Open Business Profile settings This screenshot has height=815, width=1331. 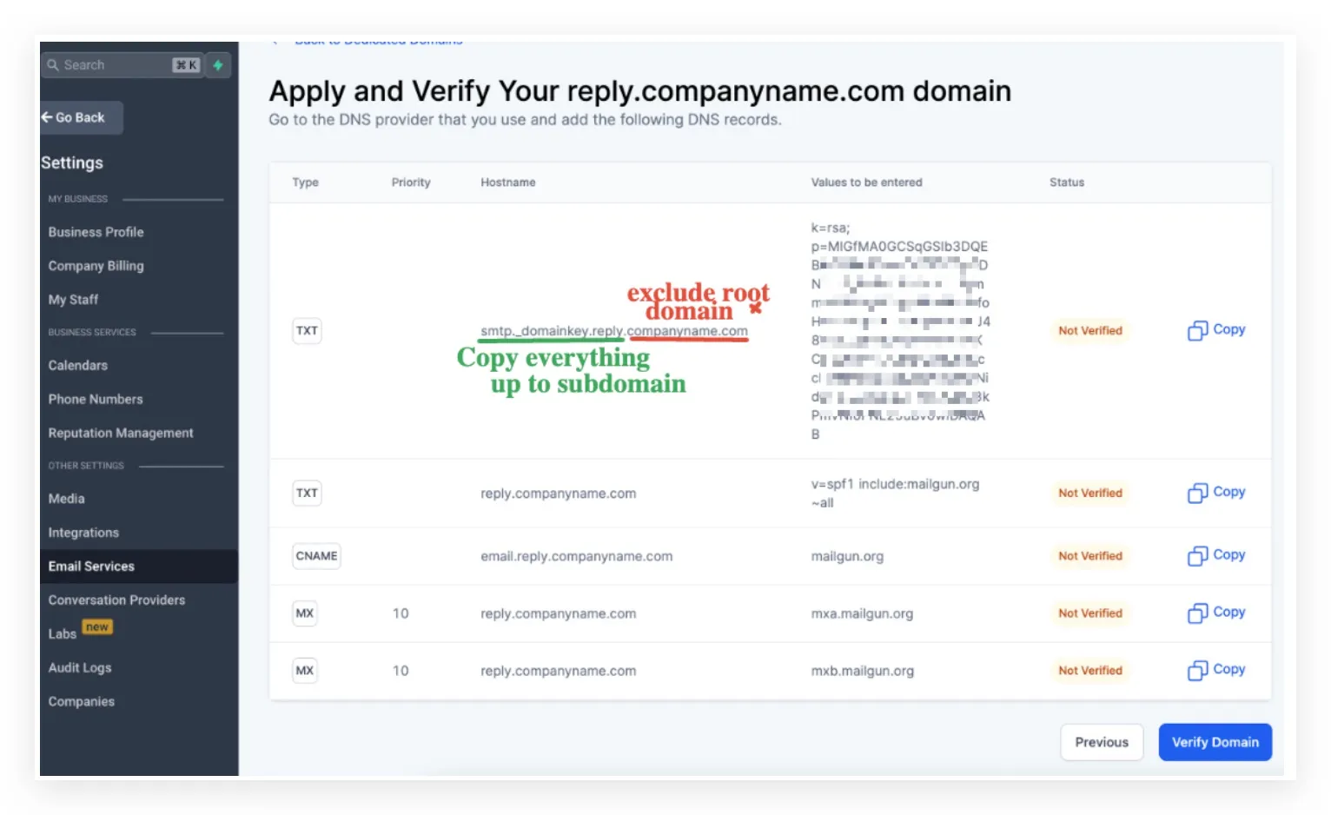pos(96,232)
